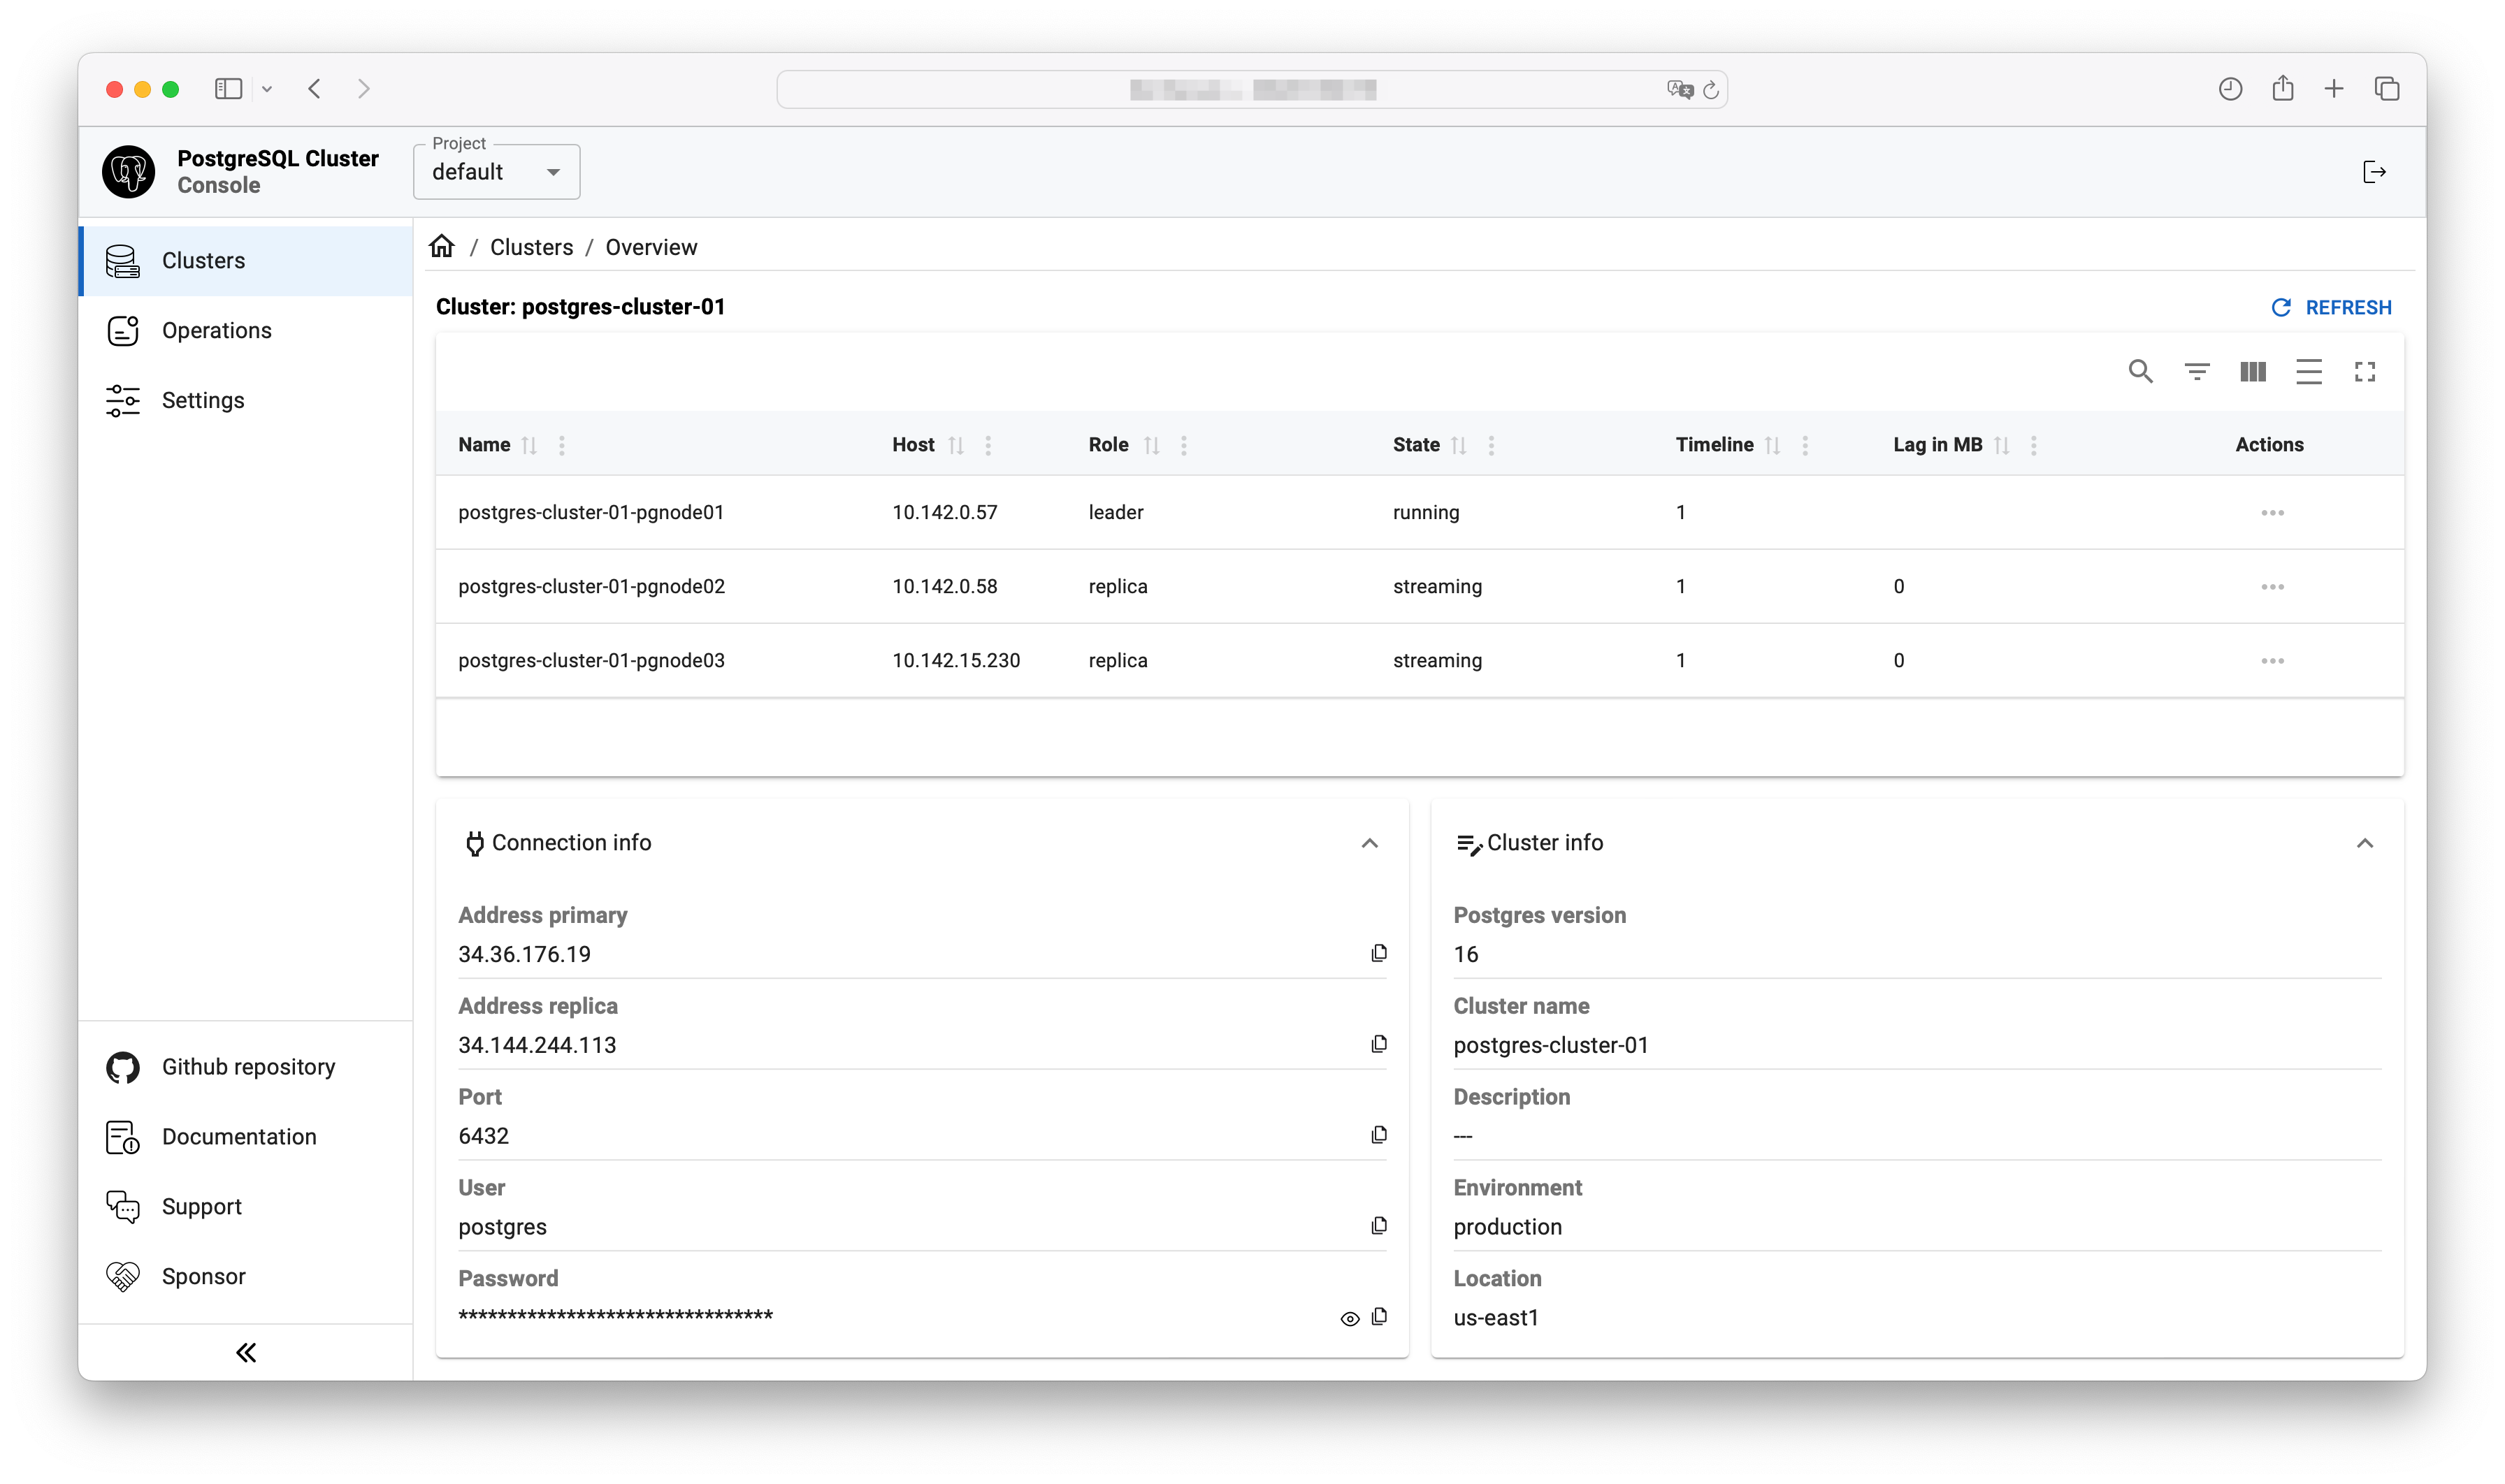
Task: Open browser history clock icon
Action: 2230,89
